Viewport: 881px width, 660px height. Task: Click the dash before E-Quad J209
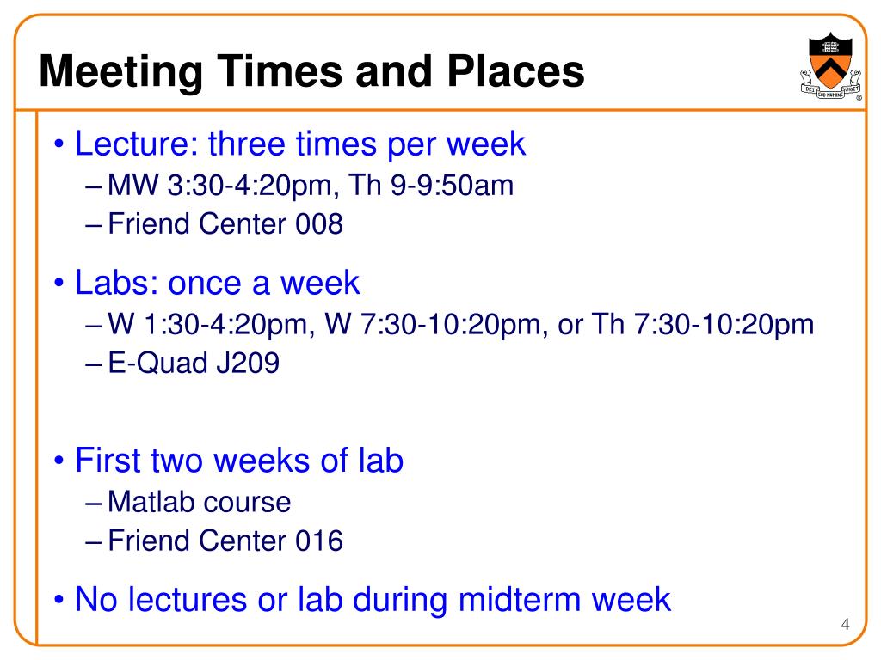(93, 364)
